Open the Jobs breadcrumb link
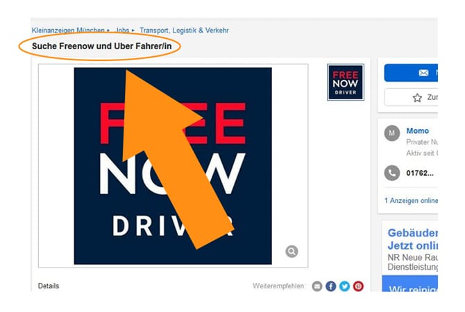Image resolution: width=465 pixels, height=312 pixels. coord(122,31)
